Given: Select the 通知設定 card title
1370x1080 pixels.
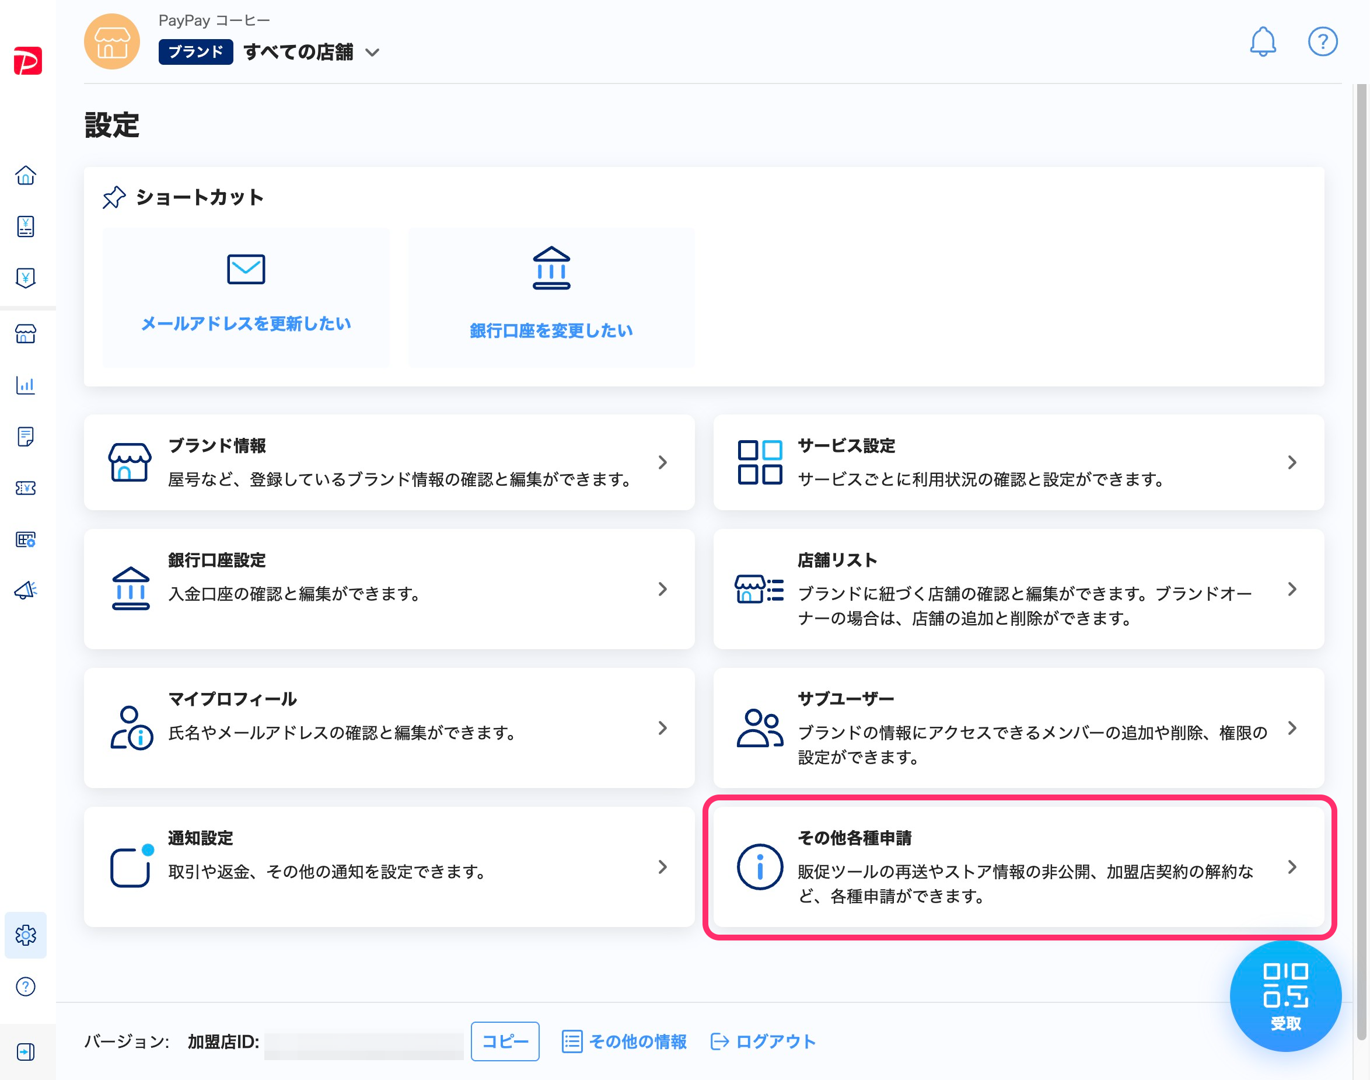Looking at the screenshot, I should point(201,838).
